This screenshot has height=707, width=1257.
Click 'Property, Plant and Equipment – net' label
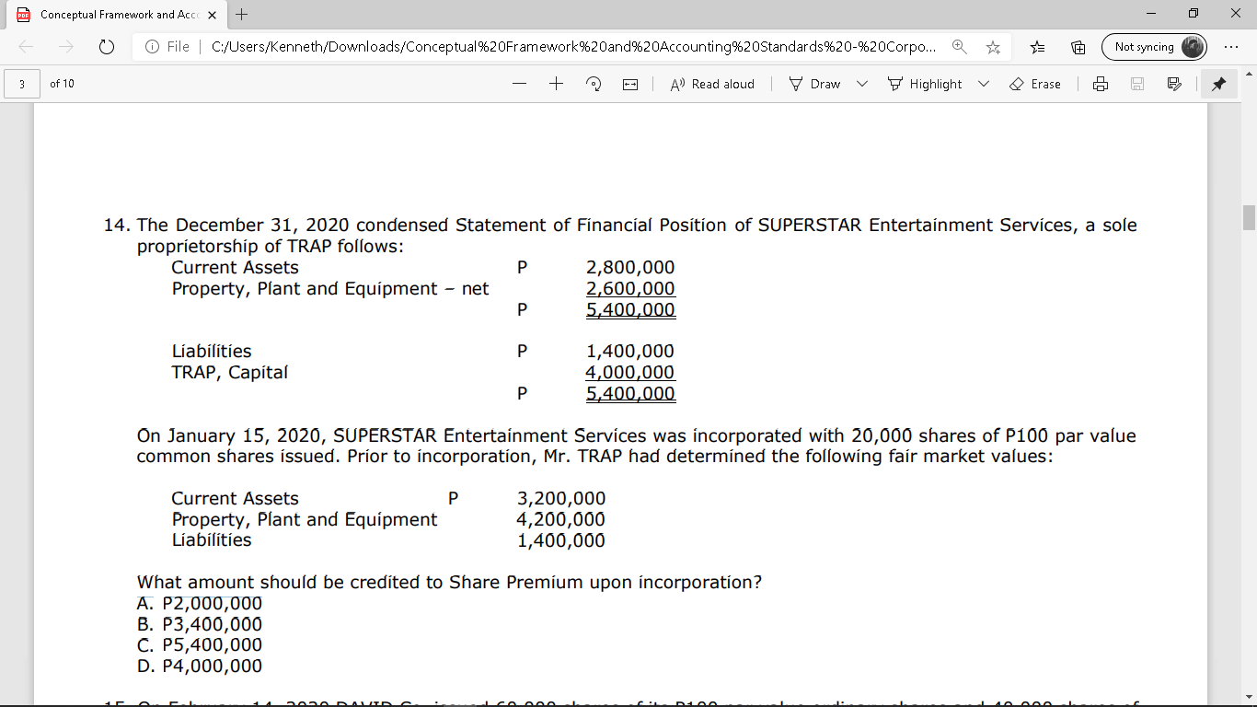pos(330,289)
